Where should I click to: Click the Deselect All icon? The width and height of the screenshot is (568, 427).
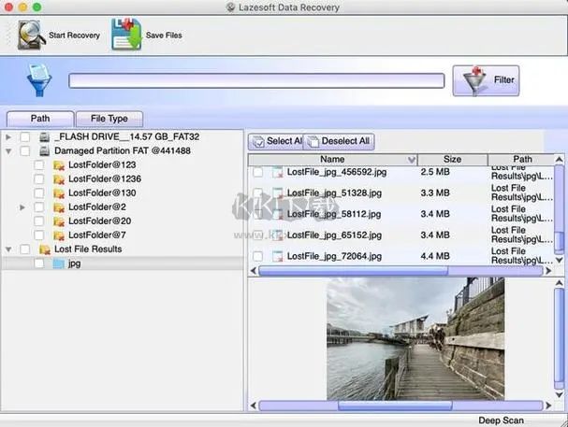tap(313, 142)
